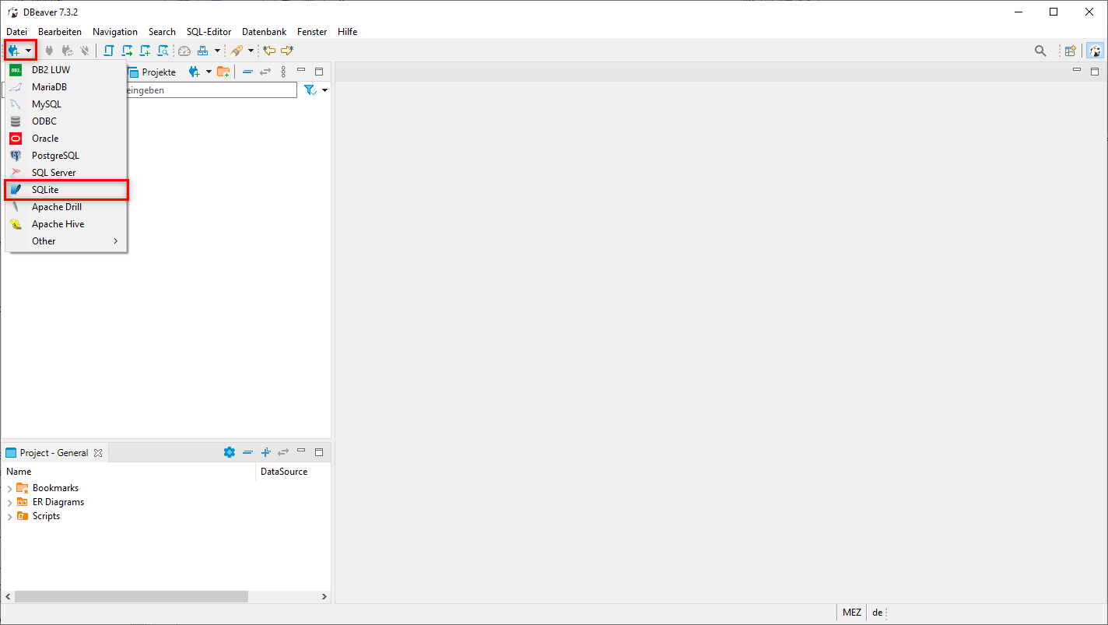Click the search icon in the top-right toolbar
1108x625 pixels.
[1041, 50]
